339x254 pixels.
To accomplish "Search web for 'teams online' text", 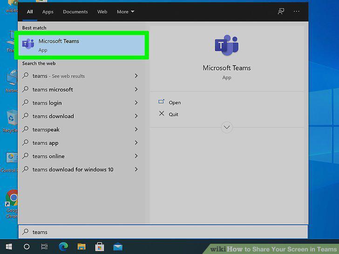I will (48, 156).
